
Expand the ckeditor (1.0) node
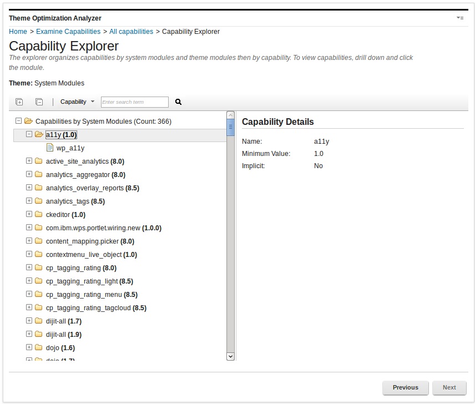(29, 214)
